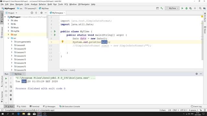Click the camera dump threads icon

6,91
